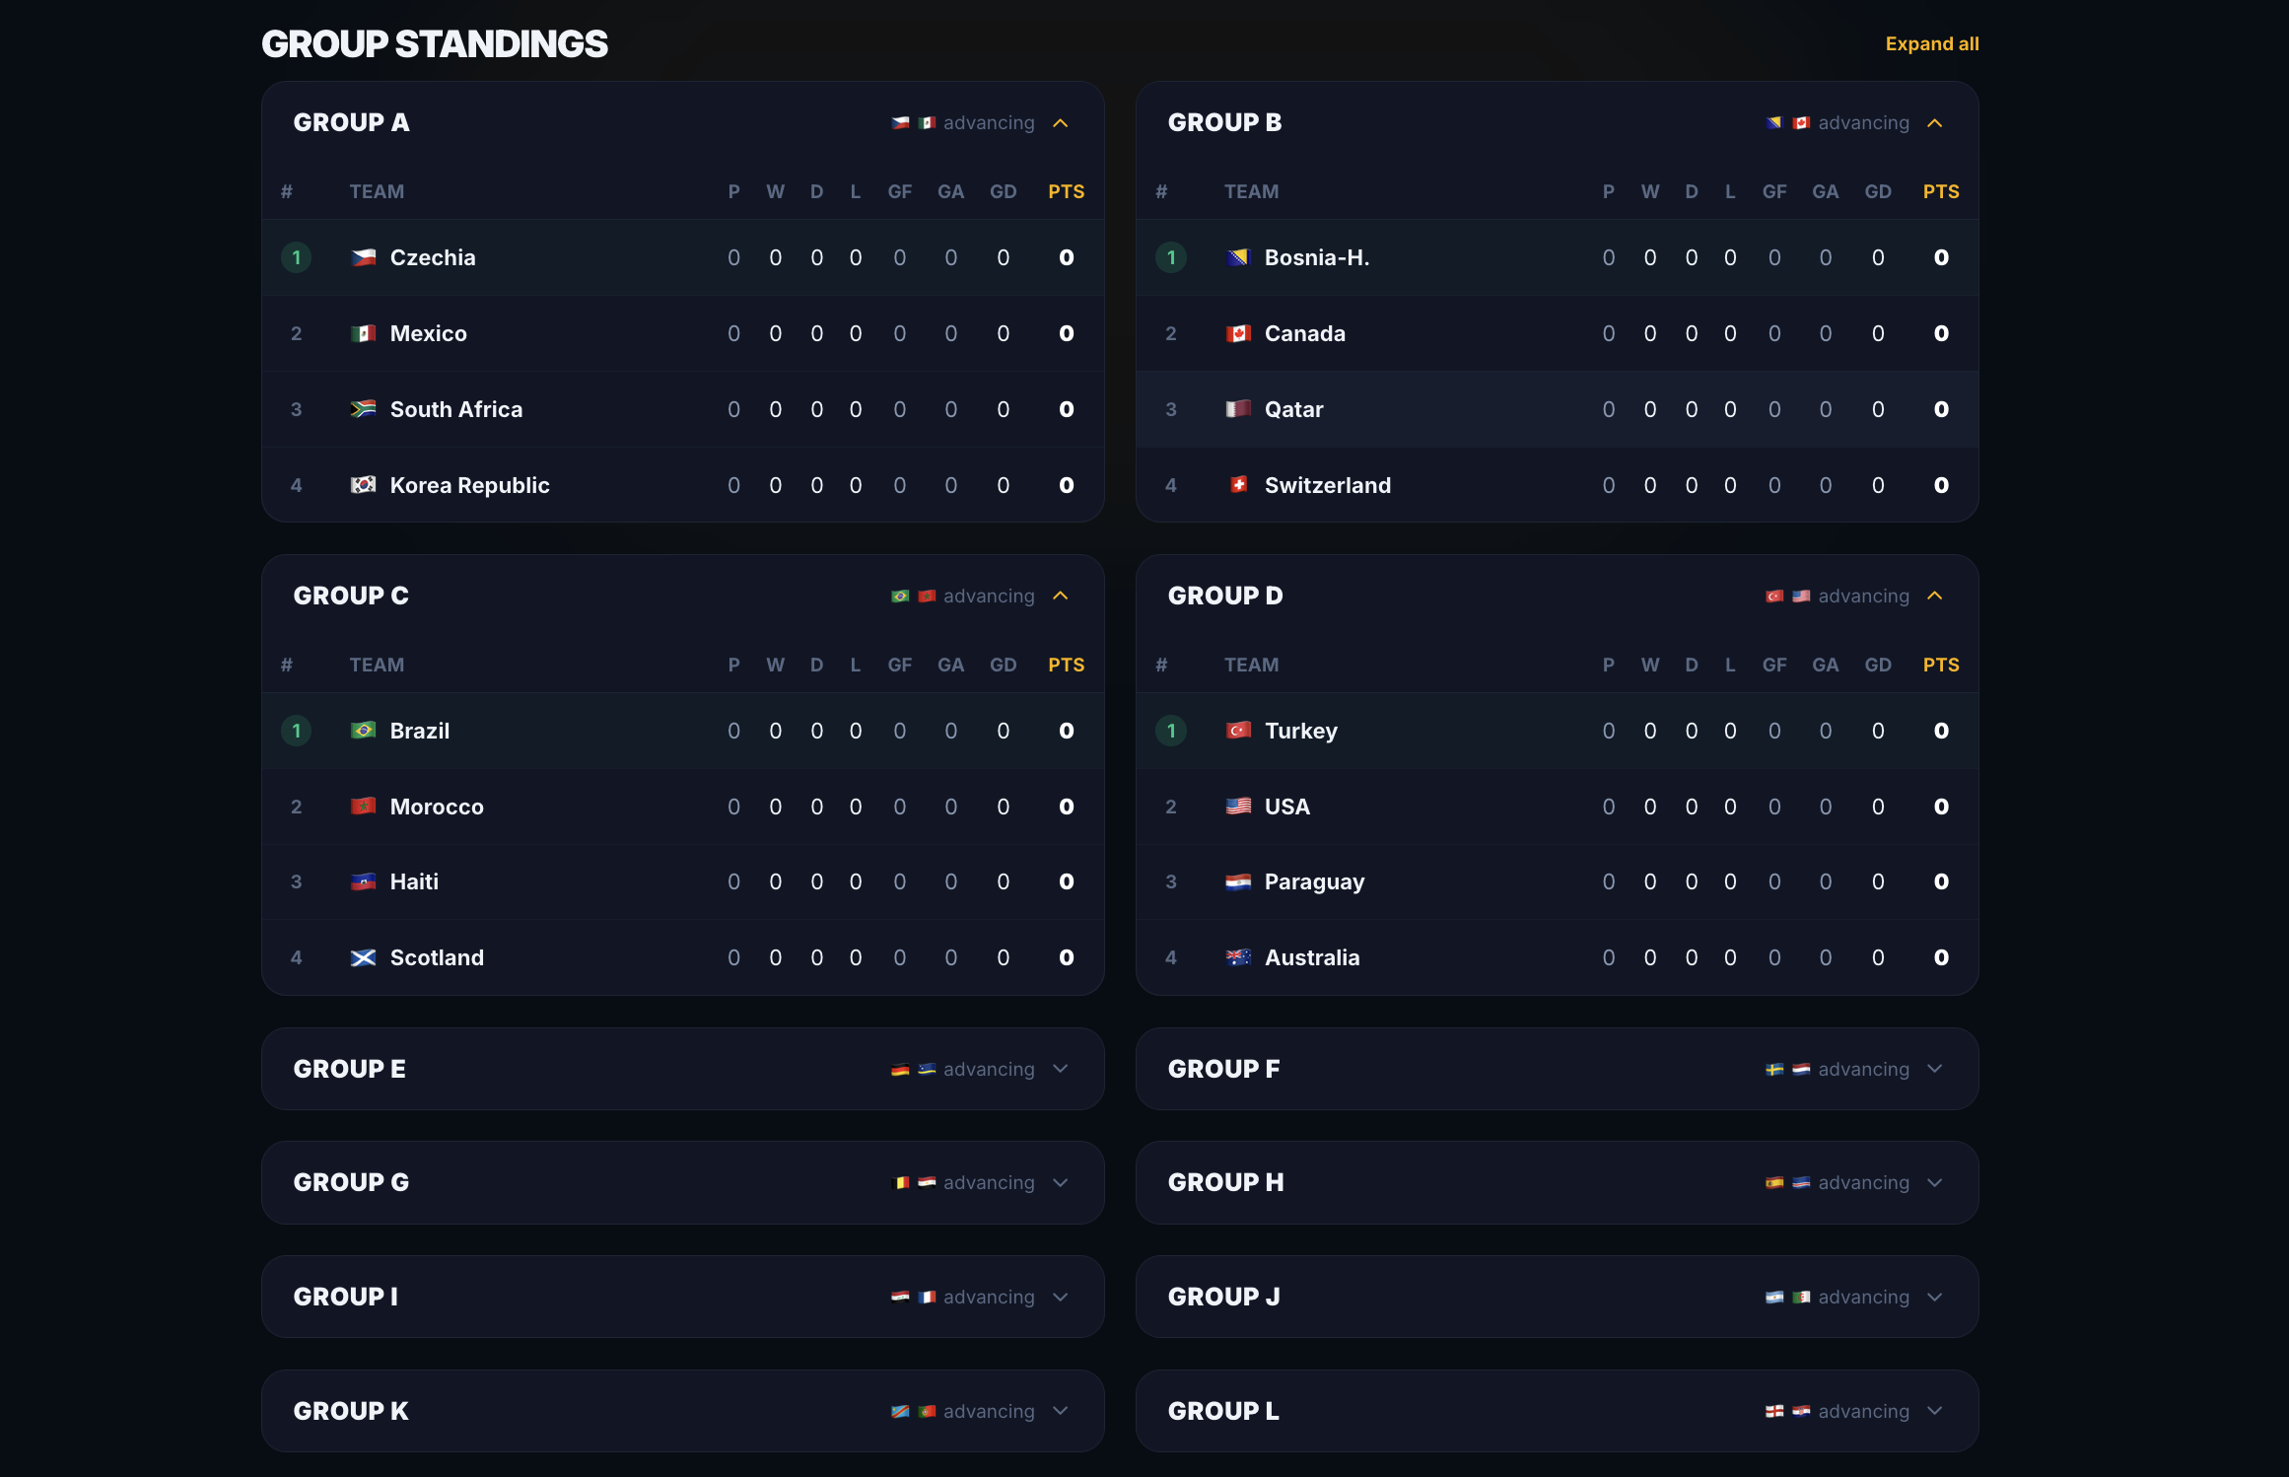
Task: Select the Turkey row in Group D
Action: click(x=1557, y=731)
